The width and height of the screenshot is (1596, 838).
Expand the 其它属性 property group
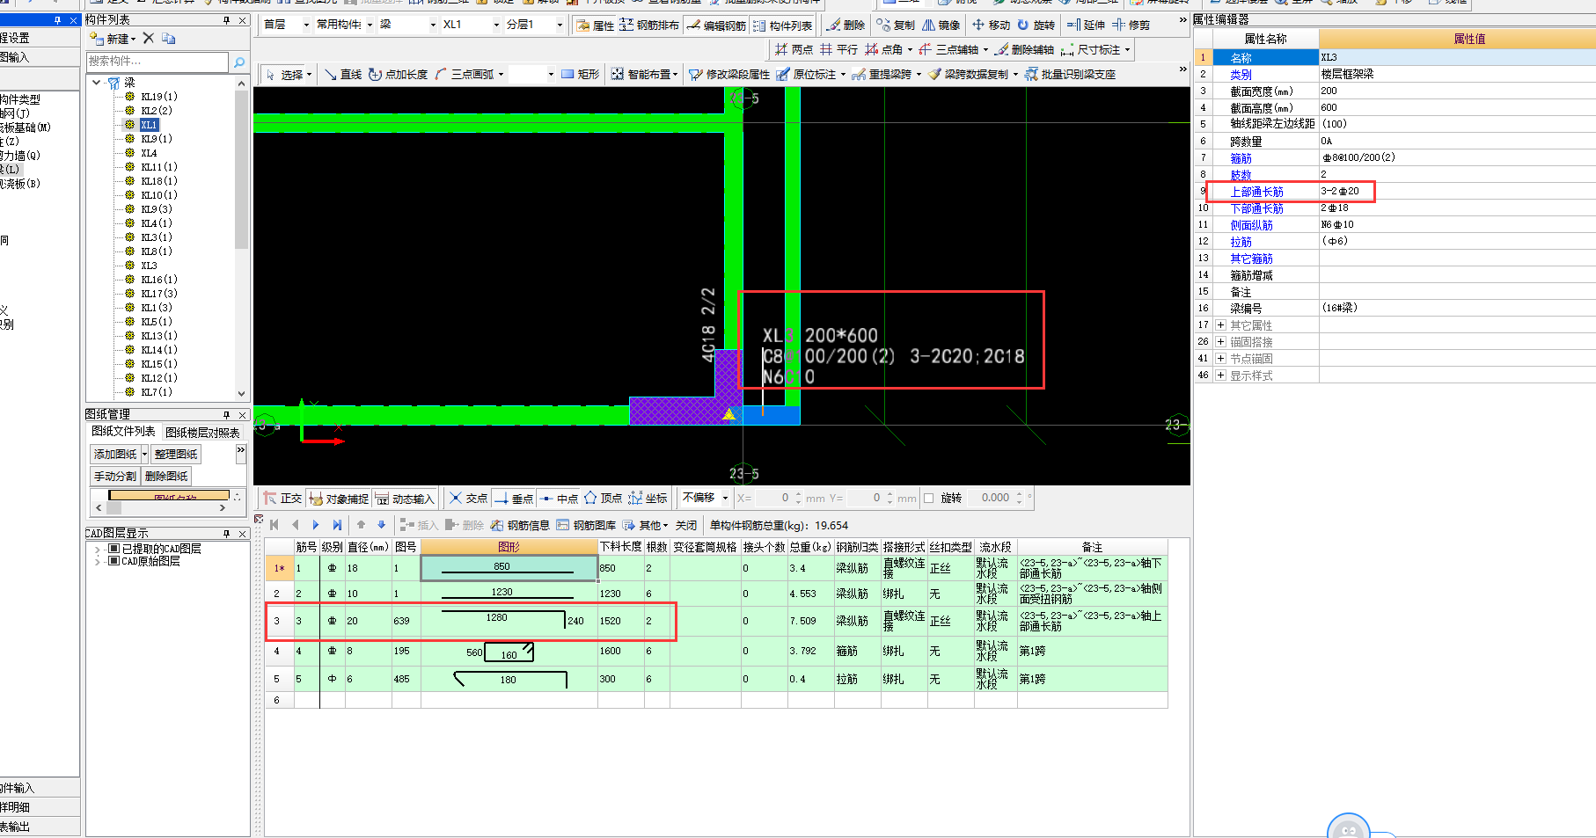1220,325
